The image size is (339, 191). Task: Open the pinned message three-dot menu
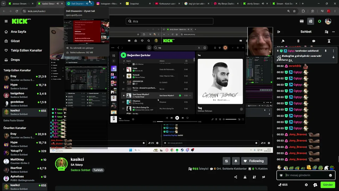(333, 51)
